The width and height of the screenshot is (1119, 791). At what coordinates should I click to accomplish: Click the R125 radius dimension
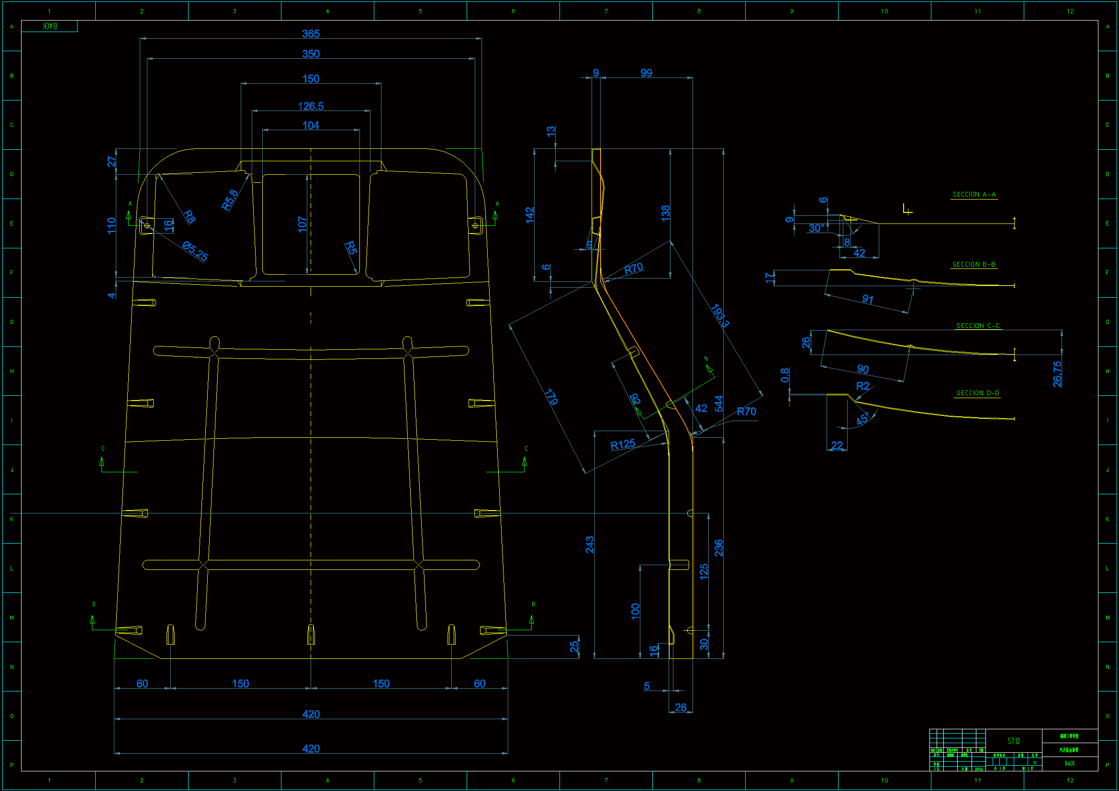(x=622, y=445)
